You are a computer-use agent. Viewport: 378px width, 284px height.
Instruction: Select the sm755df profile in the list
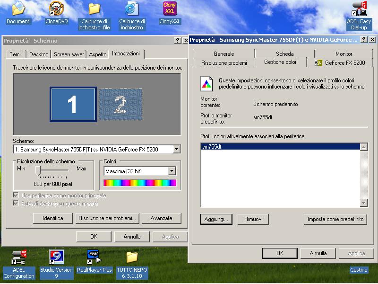pos(280,147)
